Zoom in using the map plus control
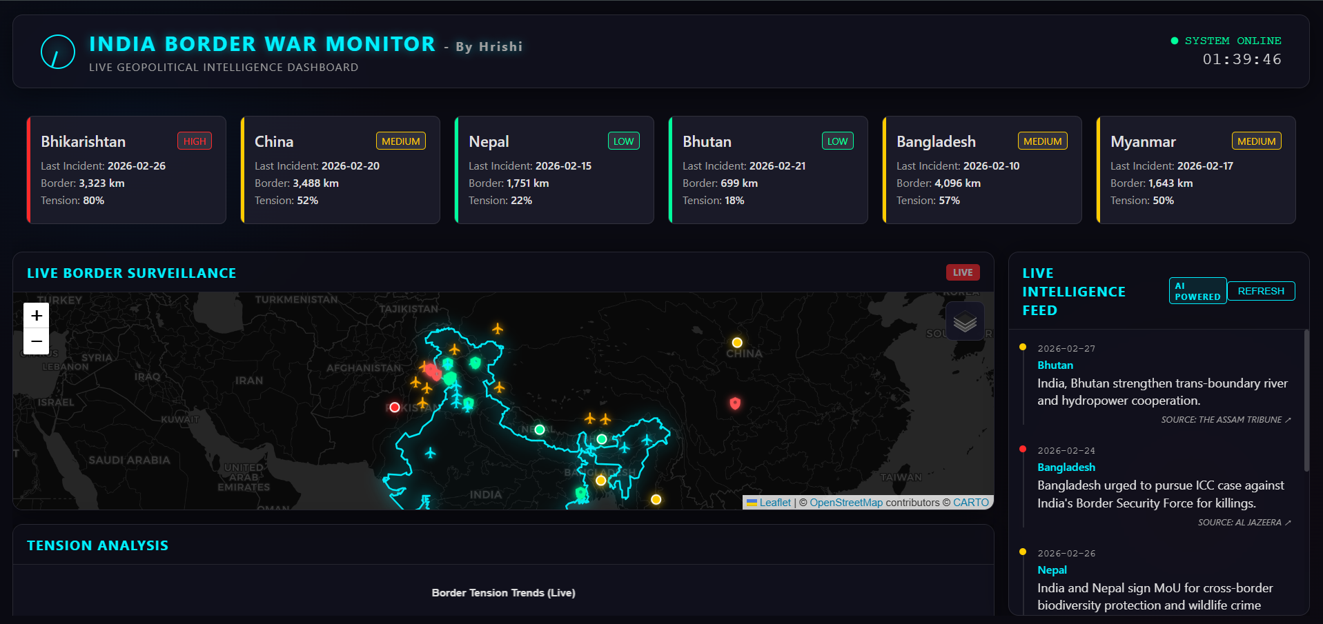 click(x=35, y=316)
